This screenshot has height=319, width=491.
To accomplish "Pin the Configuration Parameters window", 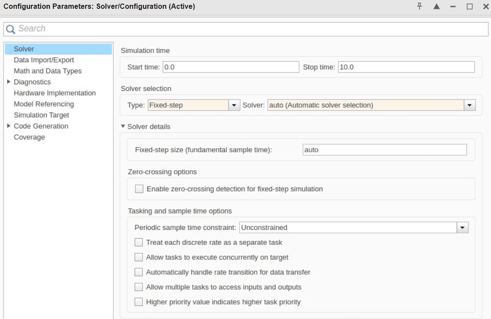I will (420, 7).
